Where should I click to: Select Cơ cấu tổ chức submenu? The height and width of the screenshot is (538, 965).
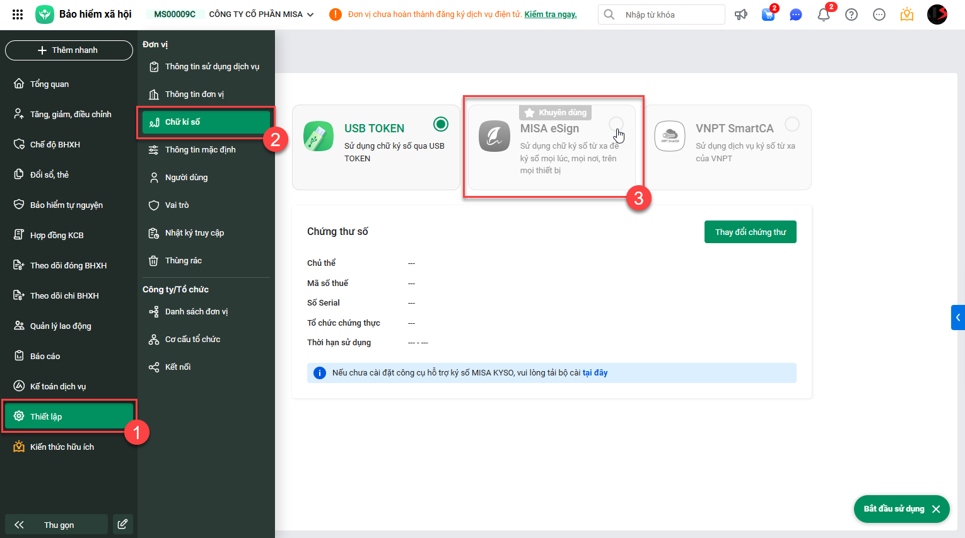tap(206, 339)
